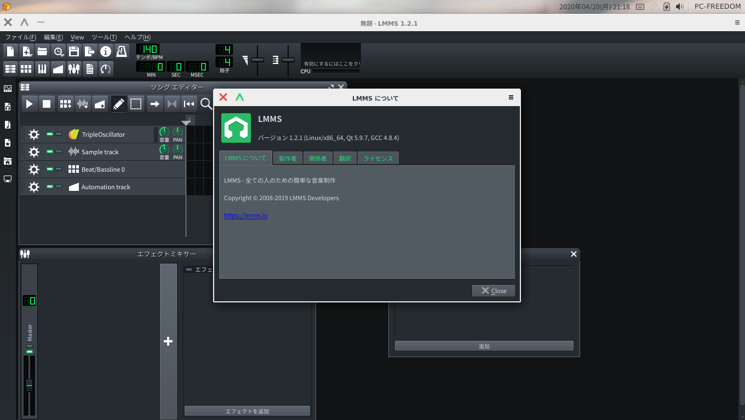Click the metronome icon in the main toolbar
The width and height of the screenshot is (745, 420).
[x=121, y=51]
